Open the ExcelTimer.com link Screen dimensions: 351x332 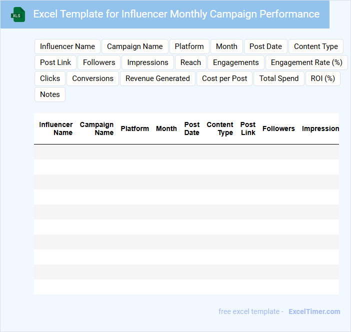tap(314, 311)
